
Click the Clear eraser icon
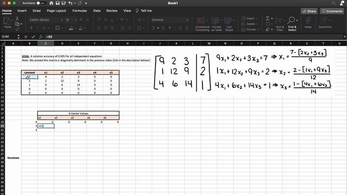[x=267, y=29]
